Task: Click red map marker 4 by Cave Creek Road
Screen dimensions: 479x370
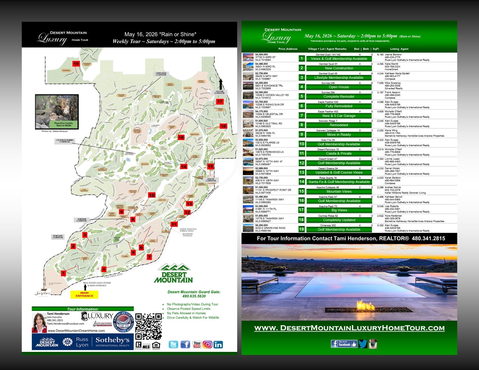Action: pyautogui.click(x=104, y=269)
